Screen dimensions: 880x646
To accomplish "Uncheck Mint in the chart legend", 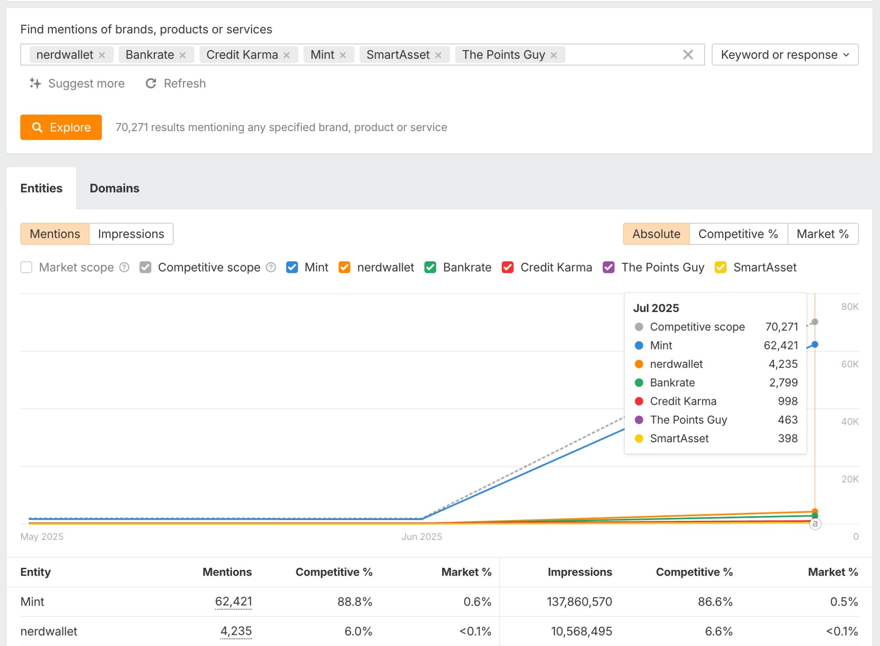I will [x=292, y=267].
